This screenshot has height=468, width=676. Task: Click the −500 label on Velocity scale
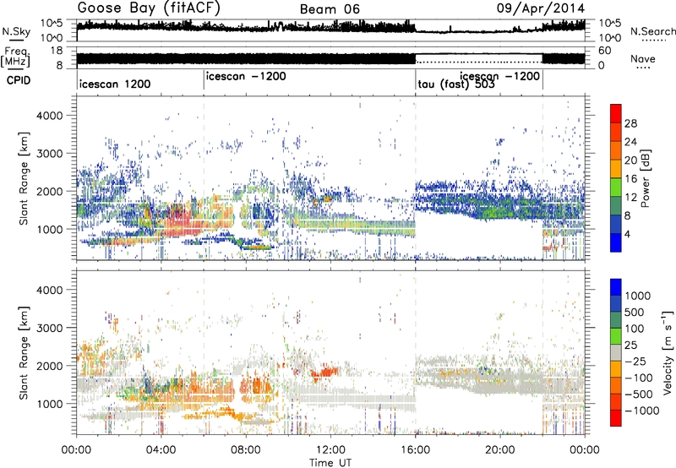click(639, 395)
